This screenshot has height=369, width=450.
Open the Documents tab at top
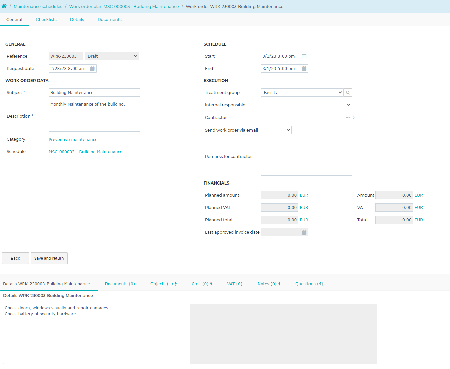tap(110, 20)
